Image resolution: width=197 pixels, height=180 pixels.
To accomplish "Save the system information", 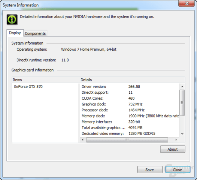I will pyautogui.click(x=150, y=169).
